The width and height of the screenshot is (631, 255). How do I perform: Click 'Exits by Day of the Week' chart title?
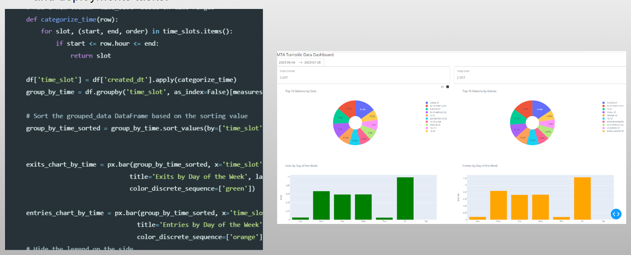click(x=302, y=166)
